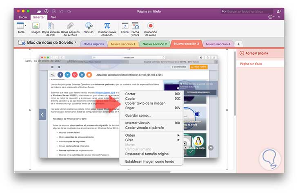Search in Buscar en todos los blocs

(247, 11)
